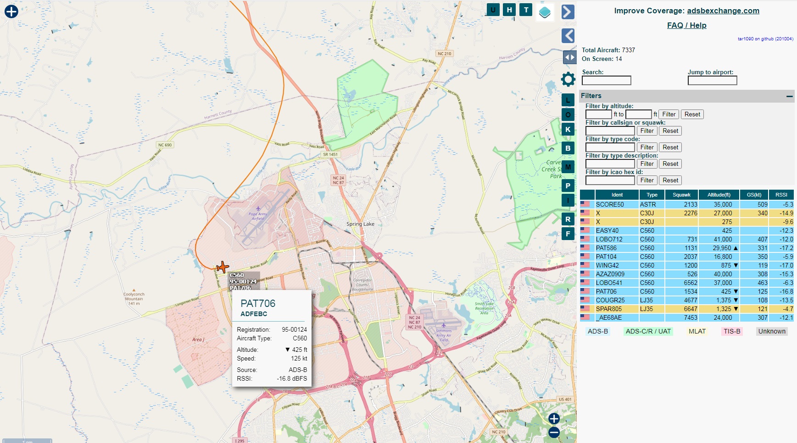Apply the altitude Filter button
This screenshot has width=797, height=443.
(669, 115)
